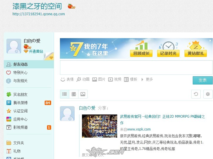
Task: Attach a picture with 图片
Action: (x=99, y=79)
